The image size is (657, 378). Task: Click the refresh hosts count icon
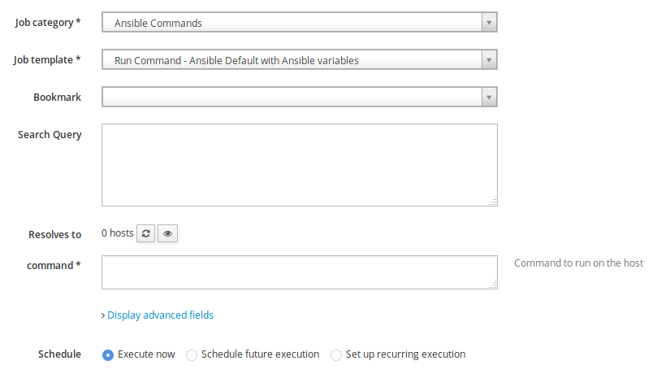point(146,233)
